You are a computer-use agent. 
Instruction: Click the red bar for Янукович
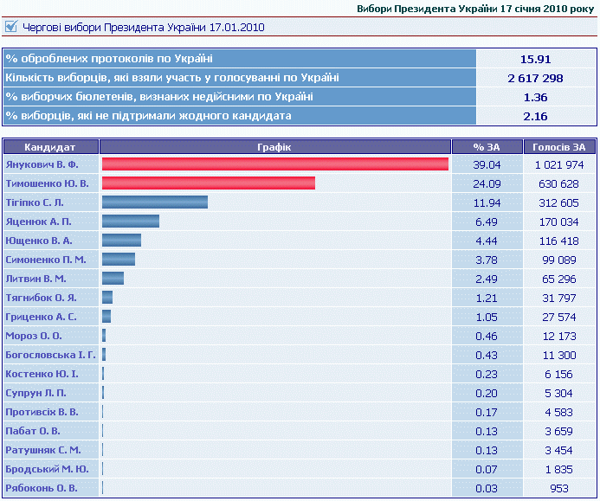(x=274, y=164)
